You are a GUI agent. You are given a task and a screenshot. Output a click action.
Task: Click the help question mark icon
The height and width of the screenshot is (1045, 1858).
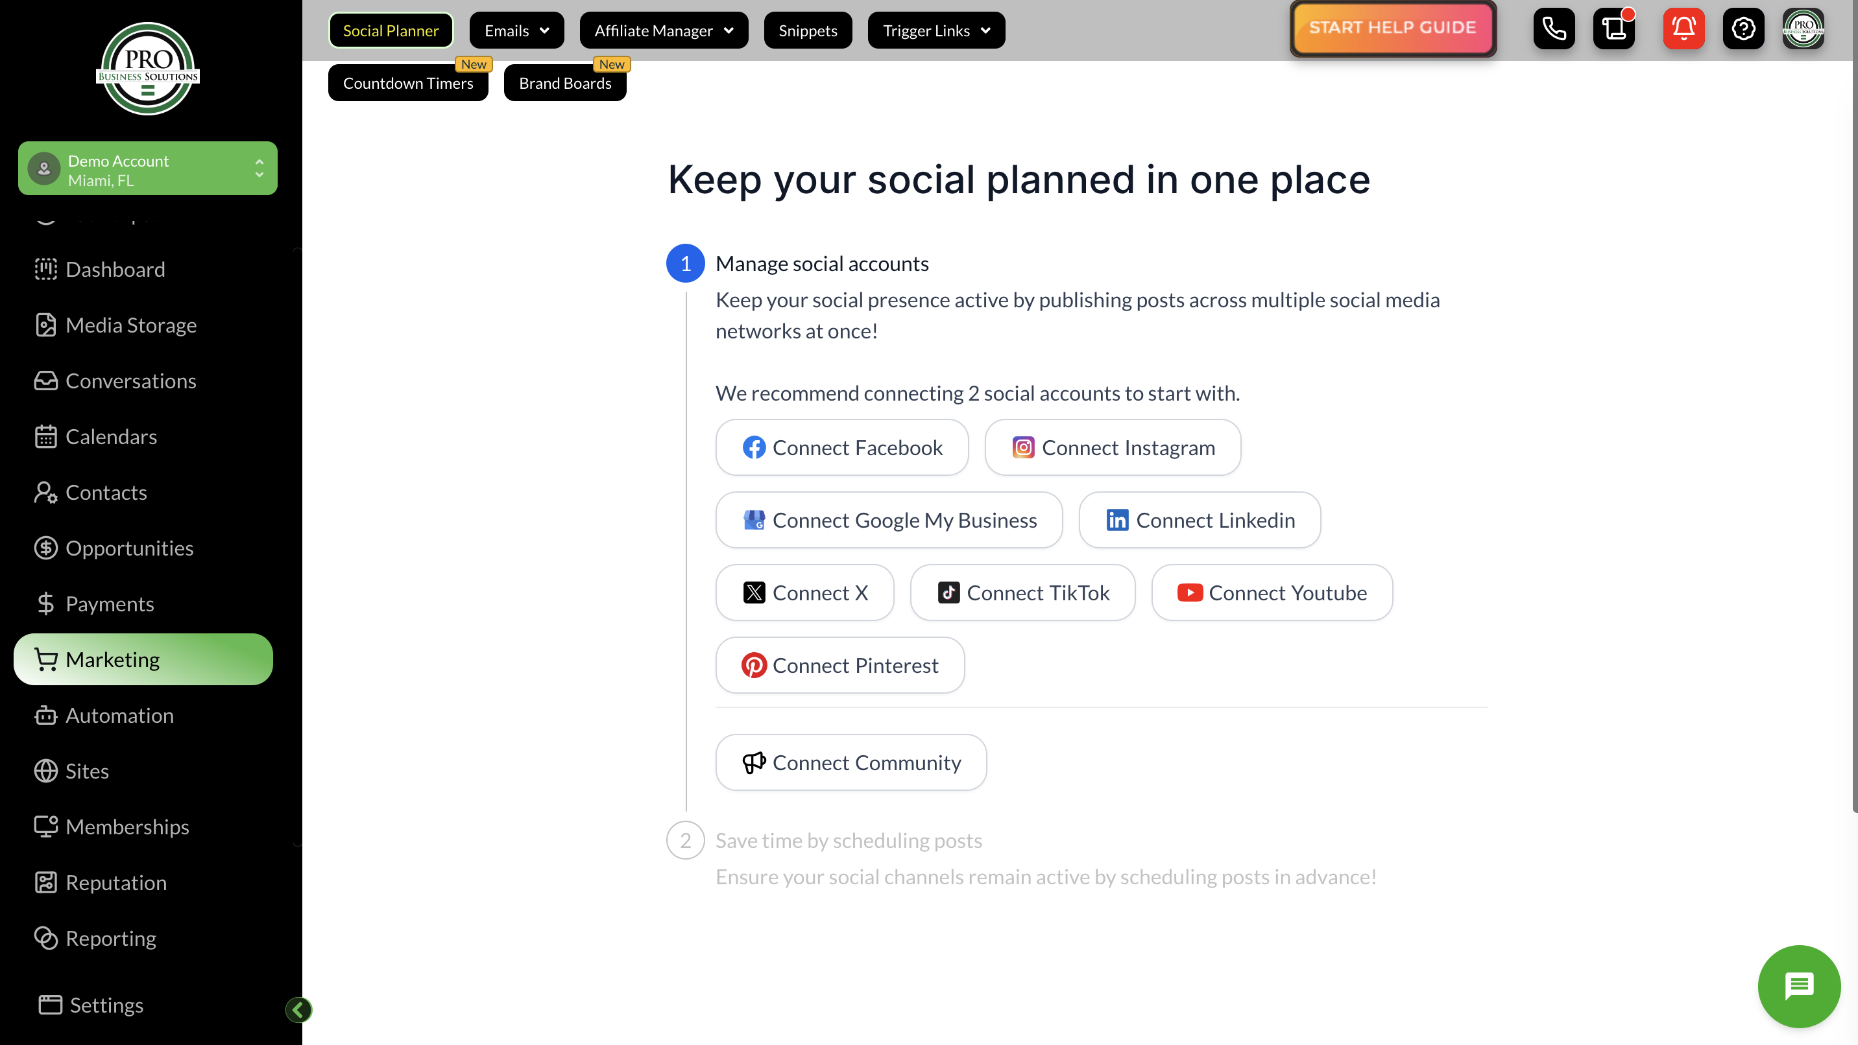(x=1743, y=29)
